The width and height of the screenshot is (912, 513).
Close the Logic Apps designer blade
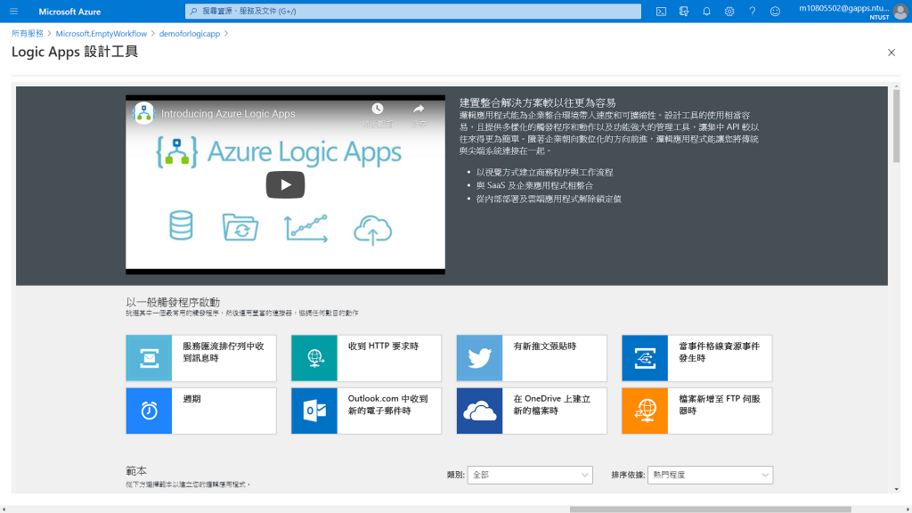[891, 53]
